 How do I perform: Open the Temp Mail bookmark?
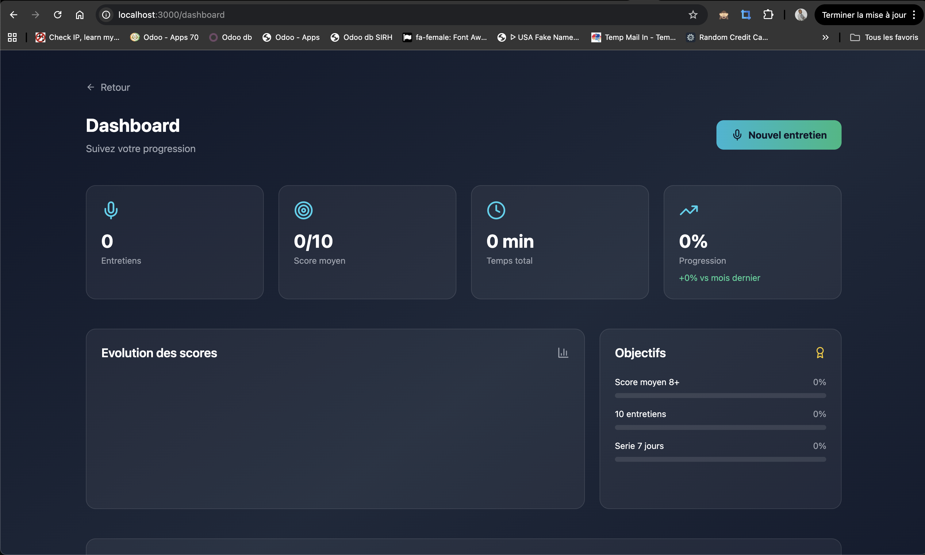(x=634, y=37)
